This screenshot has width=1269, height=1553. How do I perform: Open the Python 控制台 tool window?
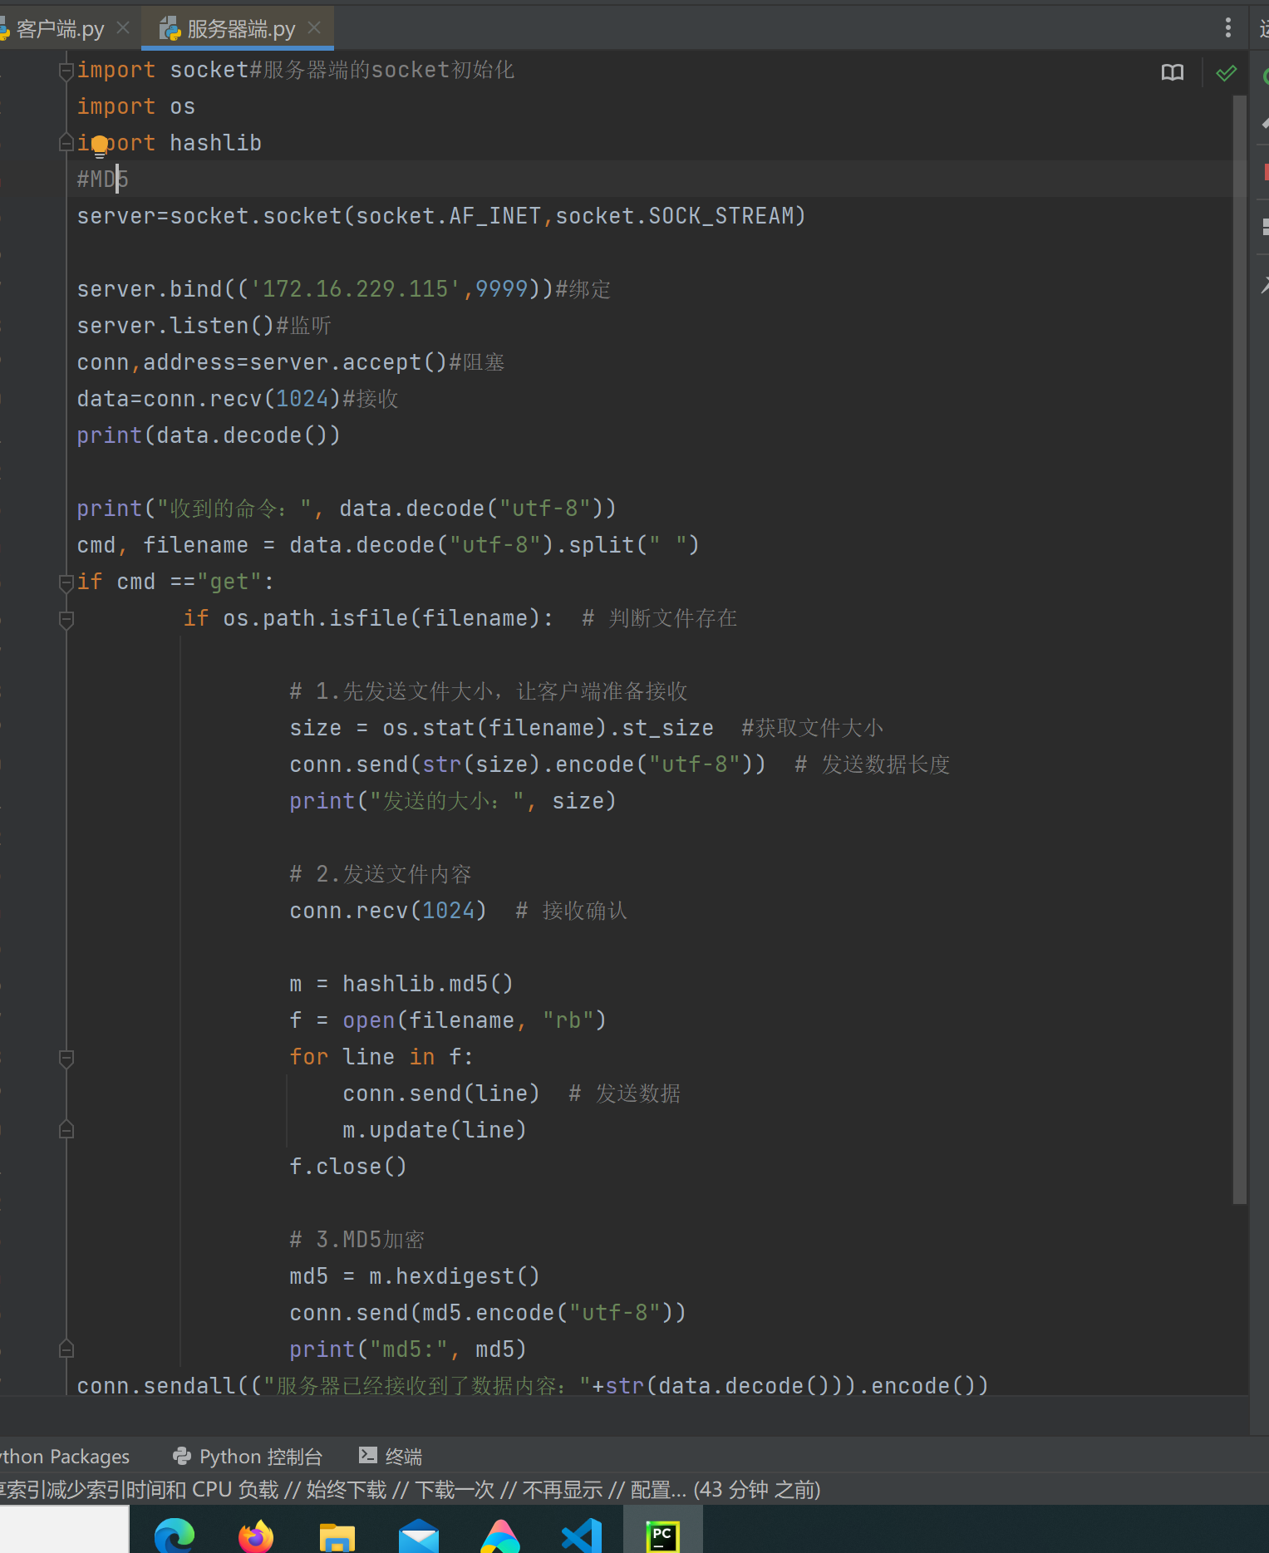(247, 1457)
